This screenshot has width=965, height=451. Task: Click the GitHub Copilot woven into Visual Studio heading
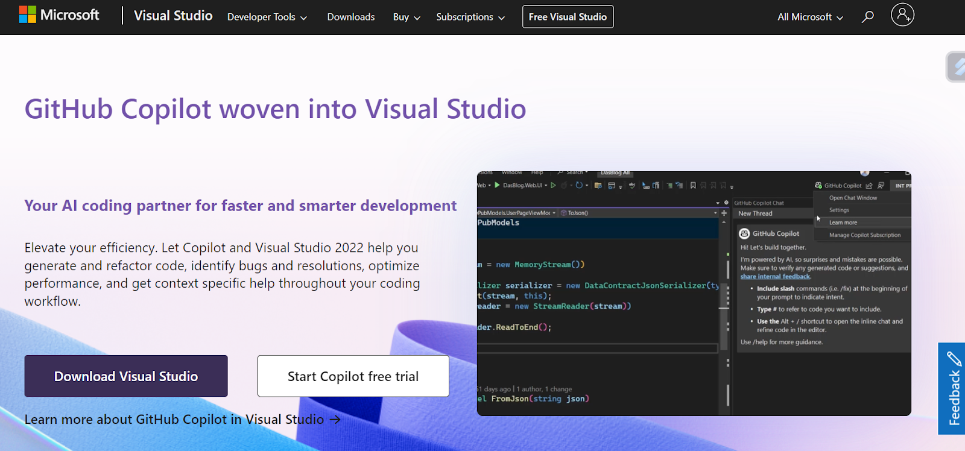point(275,109)
